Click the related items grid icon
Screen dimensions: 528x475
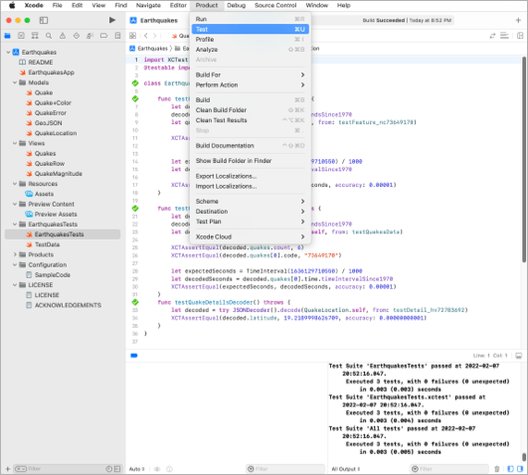pyautogui.click(x=133, y=36)
